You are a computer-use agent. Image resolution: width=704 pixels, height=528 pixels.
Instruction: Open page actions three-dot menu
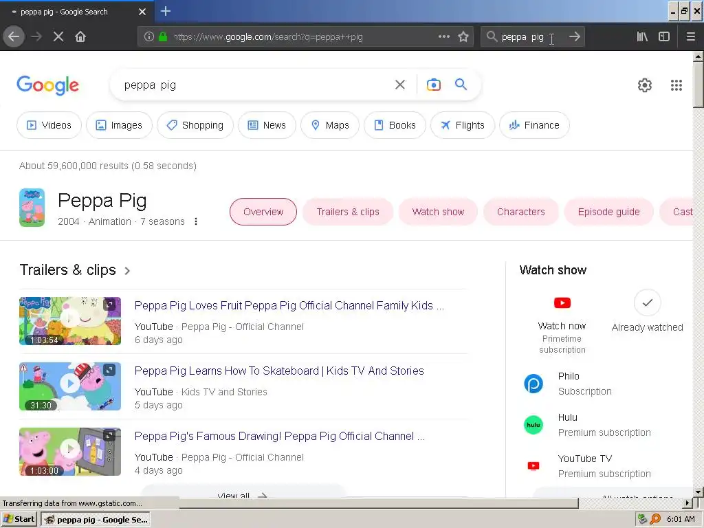(443, 37)
